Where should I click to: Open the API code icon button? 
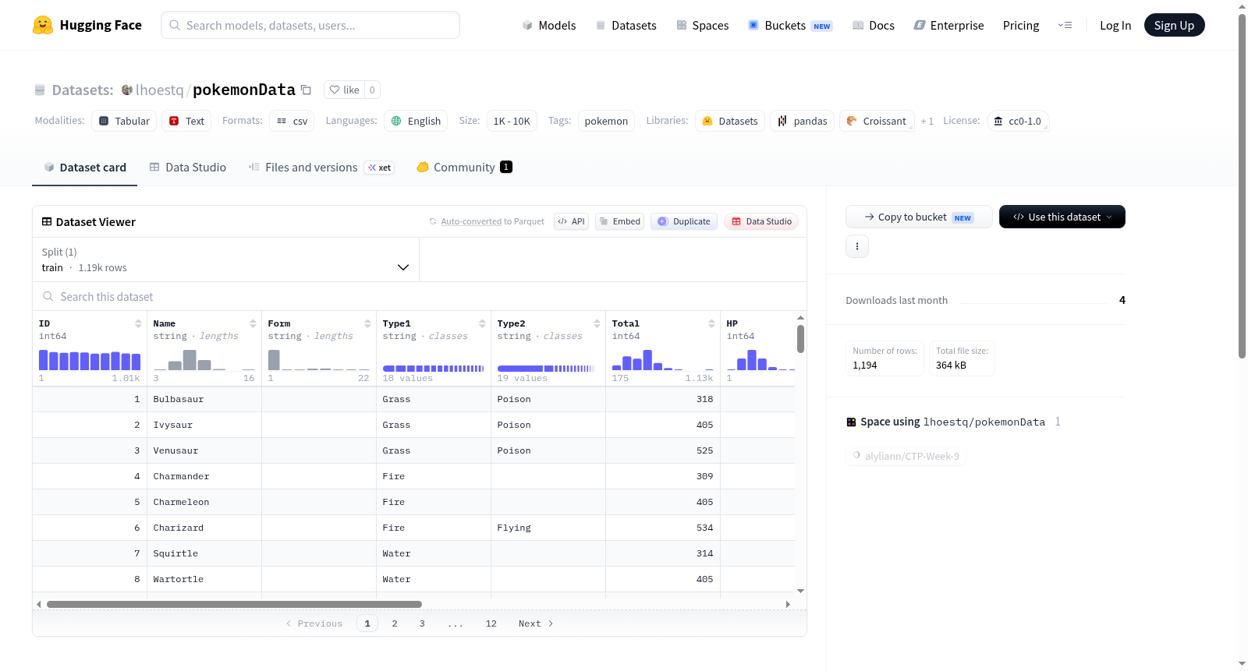pyautogui.click(x=571, y=221)
